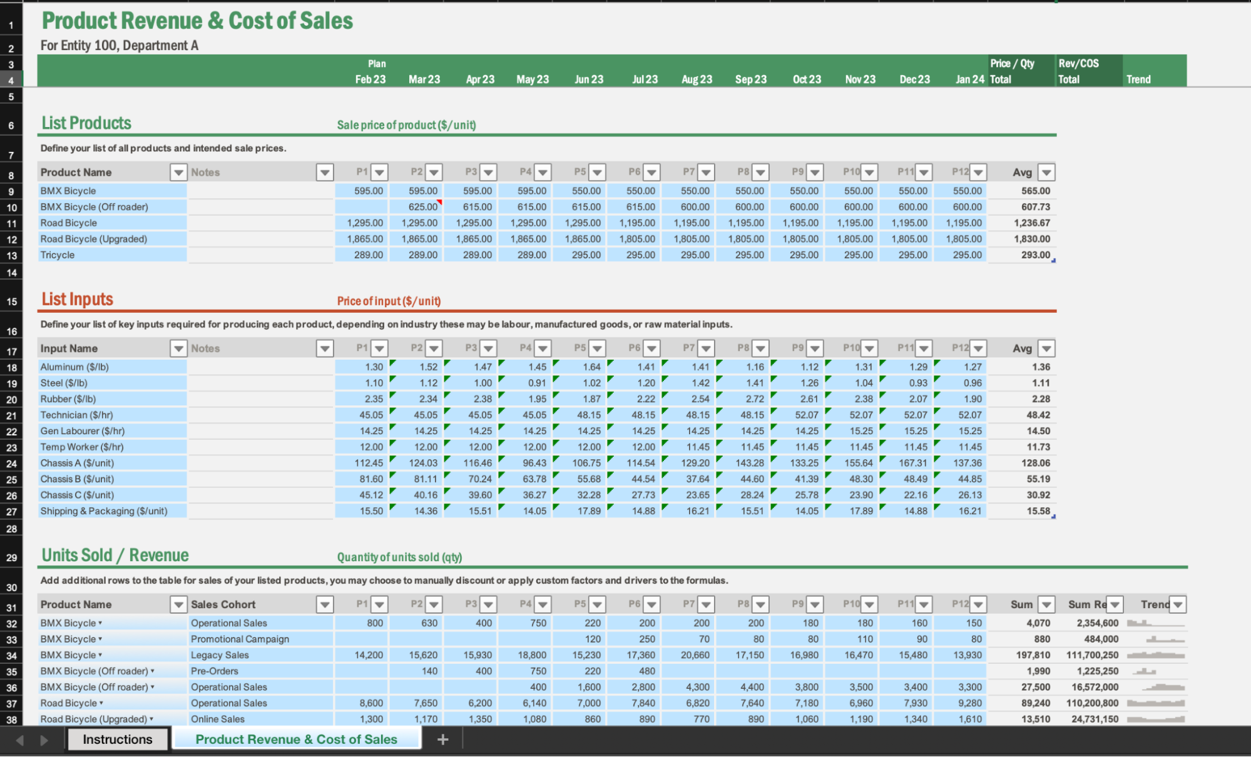Click the Input Name header filter icon
Viewport: 1251px width, 757px height.
click(178, 348)
